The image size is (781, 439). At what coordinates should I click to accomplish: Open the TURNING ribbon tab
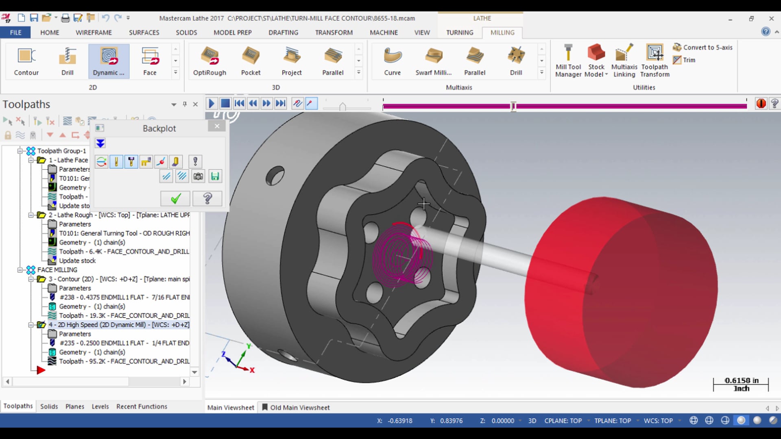pos(460,33)
